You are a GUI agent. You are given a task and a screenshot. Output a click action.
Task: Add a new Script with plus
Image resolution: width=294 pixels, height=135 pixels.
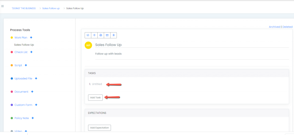pyautogui.click(x=26, y=65)
